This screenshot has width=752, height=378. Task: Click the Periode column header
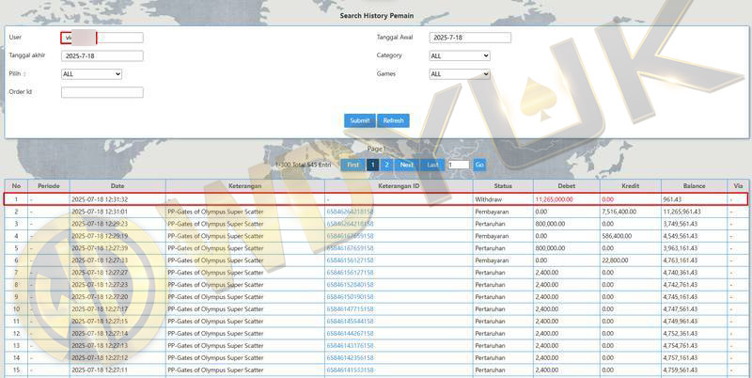click(x=49, y=185)
